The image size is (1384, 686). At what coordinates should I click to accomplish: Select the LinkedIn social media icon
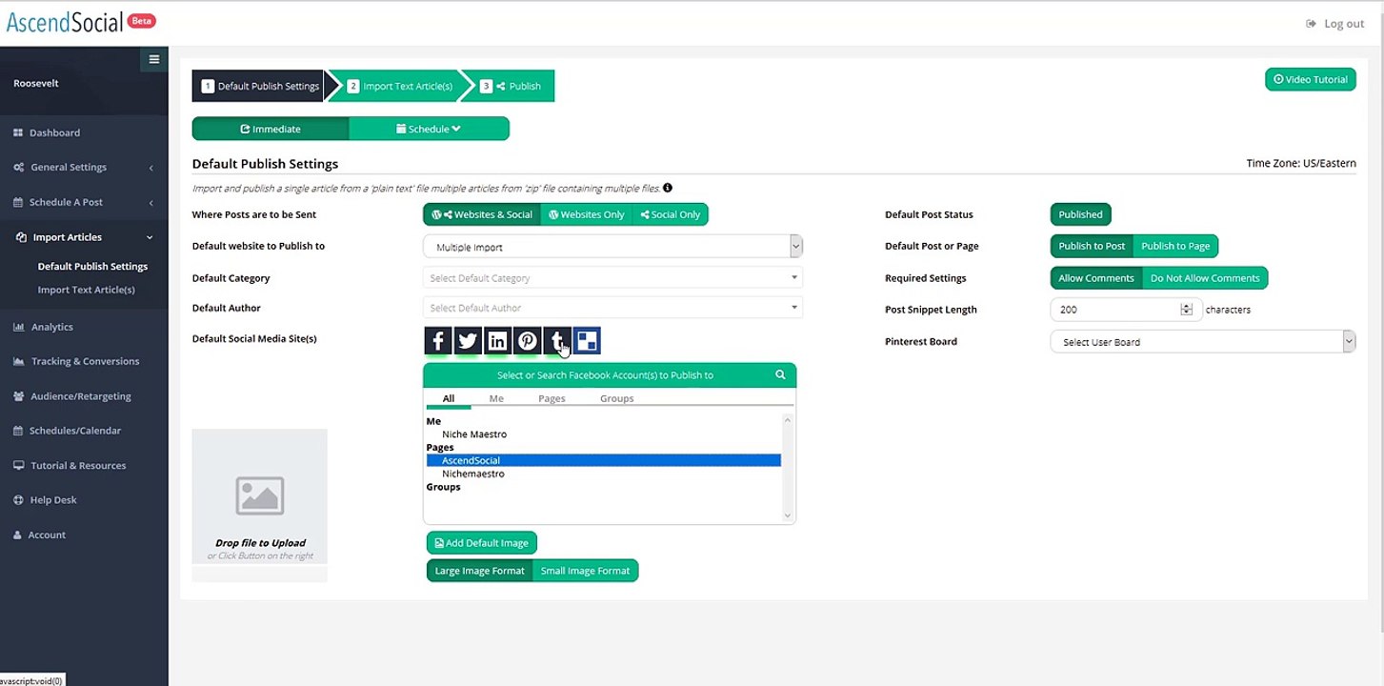click(497, 341)
